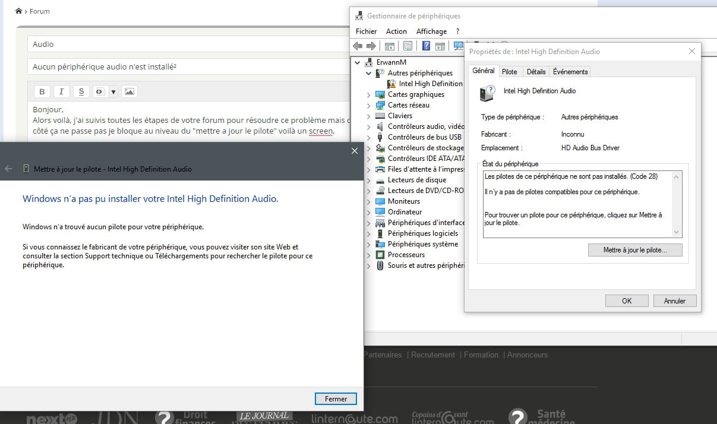Open the Action menu
Screen dimensions: 717x424
pos(396,31)
